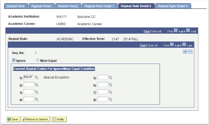Click the Notify button
Image resolution: width=209 pixels, height=125 pixels.
59,119
